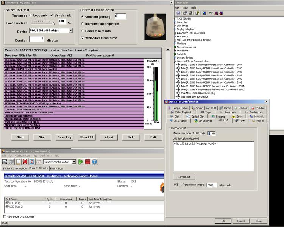Click the help question icon in Device Manager toolbar

coord(197,13)
